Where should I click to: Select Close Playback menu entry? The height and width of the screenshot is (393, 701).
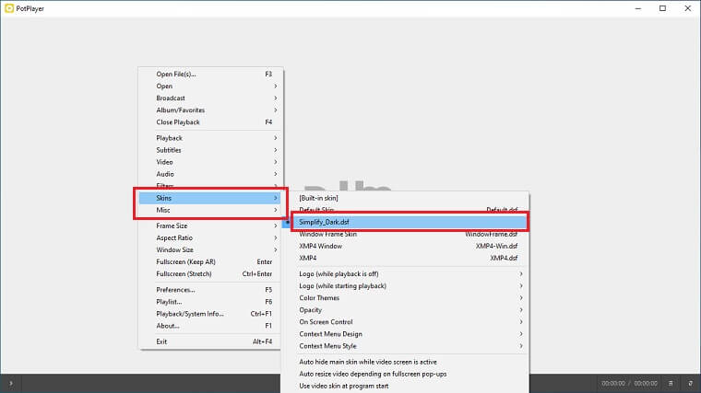click(210, 122)
